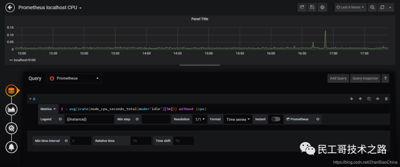Open the Prometheus localhost CPU dashboard dropdown
The image size is (400, 167).
pyautogui.click(x=50, y=8)
